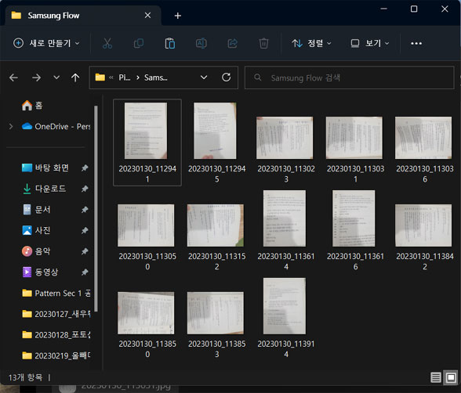The height and width of the screenshot is (393, 461).
Task: Go back with the left arrow
Action: (x=13, y=78)
